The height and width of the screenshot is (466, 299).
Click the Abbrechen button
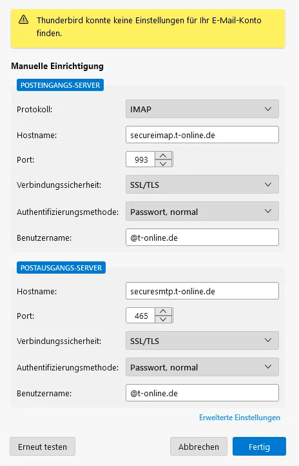[198, 447]
